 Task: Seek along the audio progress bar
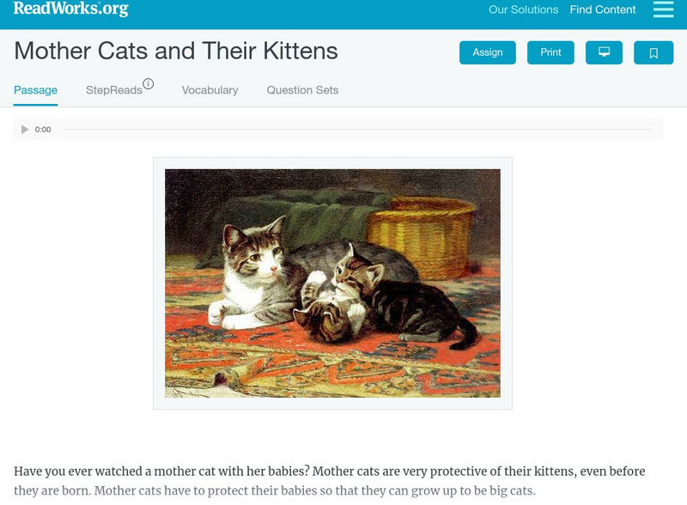(x=356, y=130)
